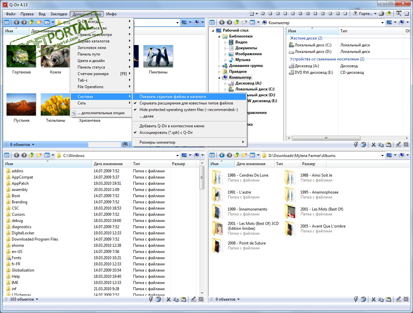
Task: Open view mode dropdown arrow in C:\Windows pane
Action: click(x=53, y=156)
